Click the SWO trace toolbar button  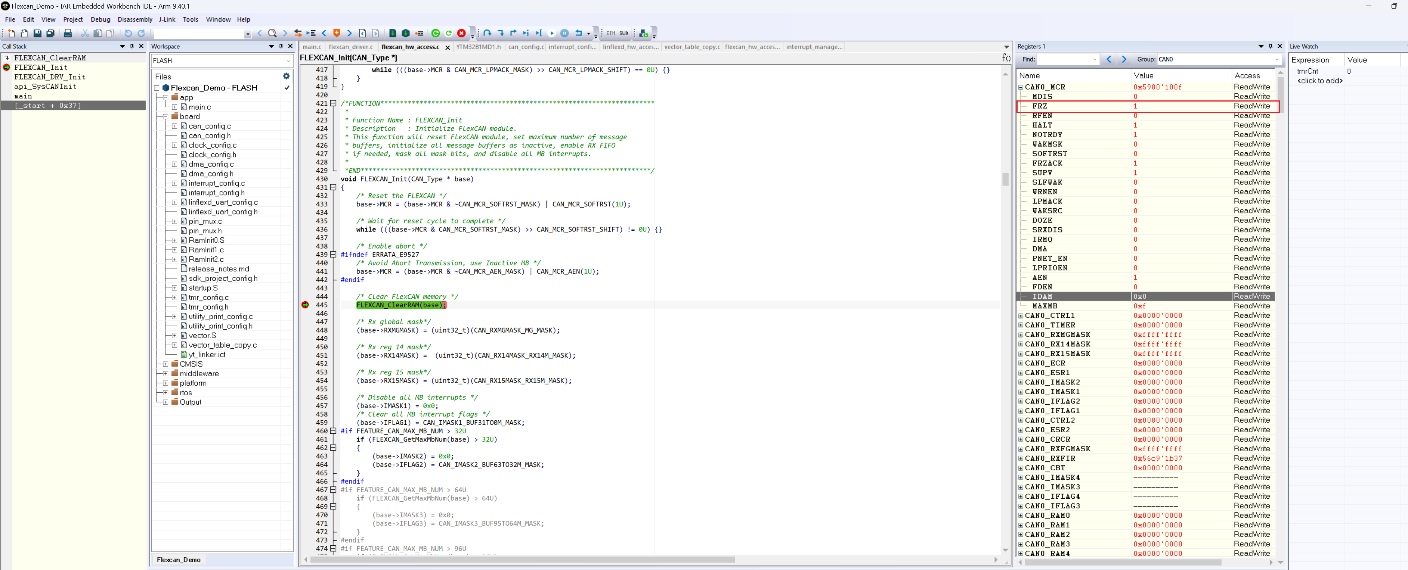tap(623, 33)
